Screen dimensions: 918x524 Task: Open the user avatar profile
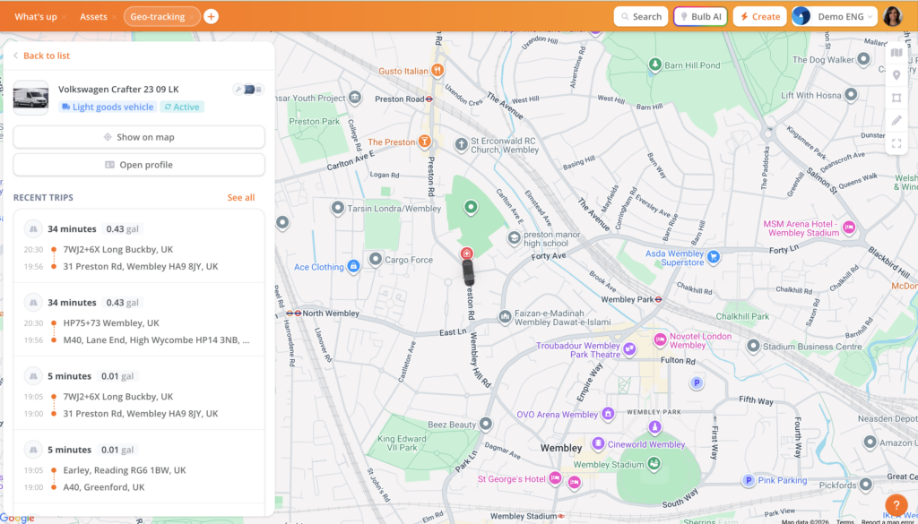pyautogui.click(x=892, y=16)
